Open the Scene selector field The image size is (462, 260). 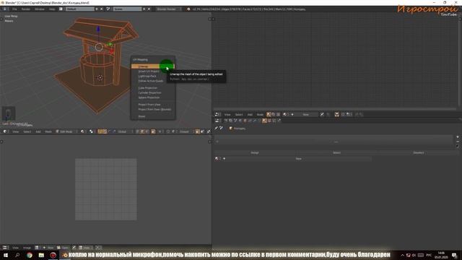click(127, 9)
